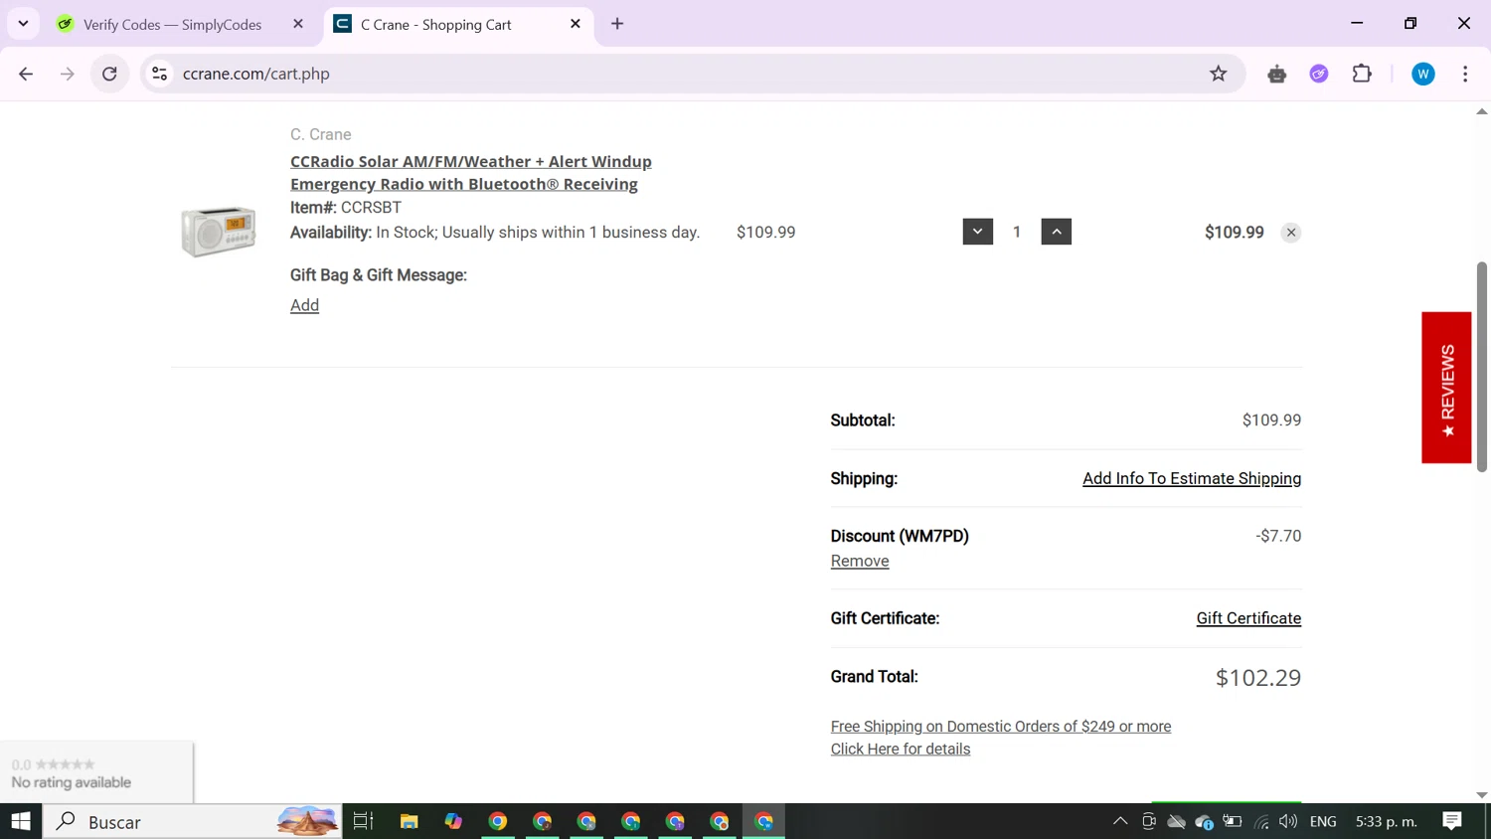Open the Wi-Fi network tray icon

(1261, 821)
